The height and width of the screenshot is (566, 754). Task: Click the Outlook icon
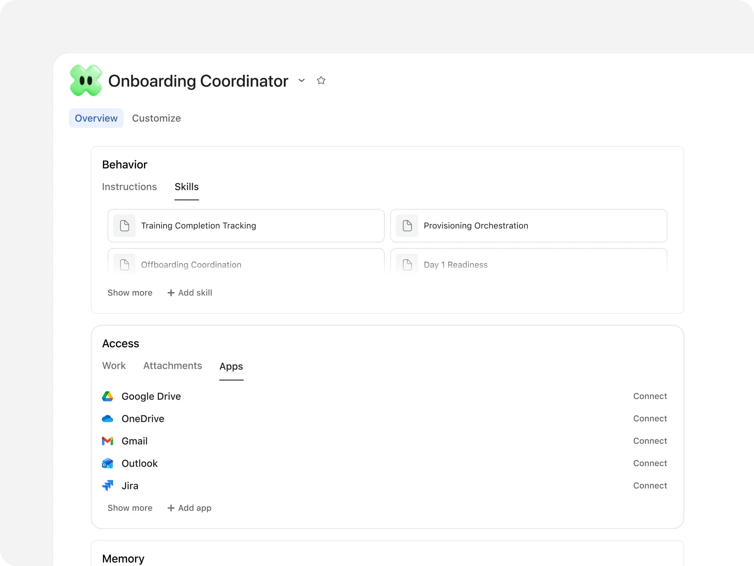click(108, 463)
